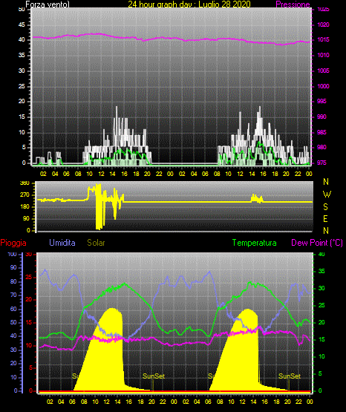The height and width of the screenshot is (412, 346).
Task: Select the green 'Temperatura' legend label
Action: [x=255, y=243]
